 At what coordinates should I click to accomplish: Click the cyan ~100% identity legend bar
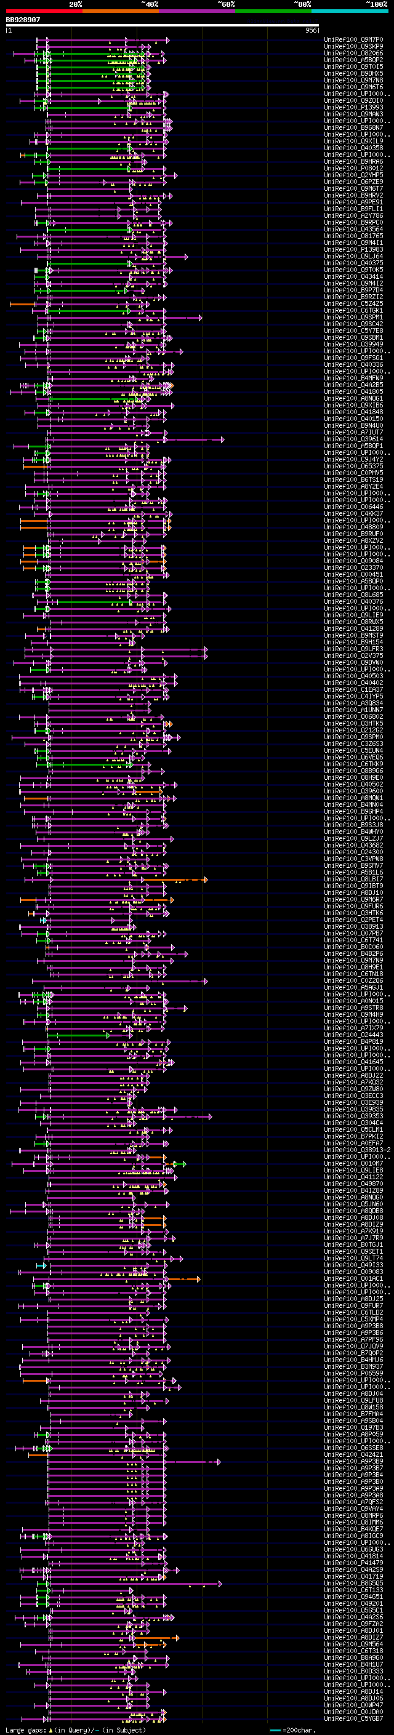pos(350,11)
